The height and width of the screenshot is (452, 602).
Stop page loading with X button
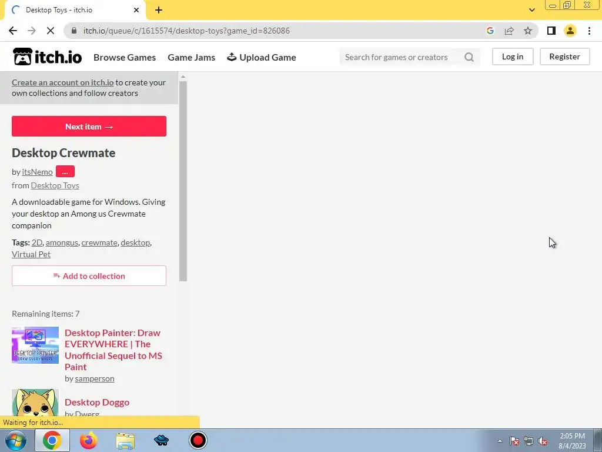51,31
